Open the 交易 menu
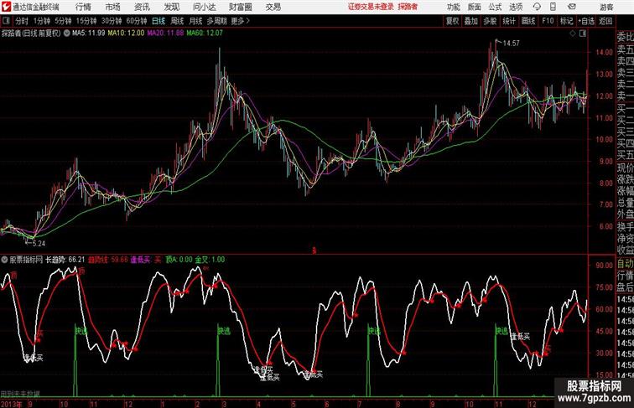The height and width of the screenshot is (408, 634). [x=273, y=7]
